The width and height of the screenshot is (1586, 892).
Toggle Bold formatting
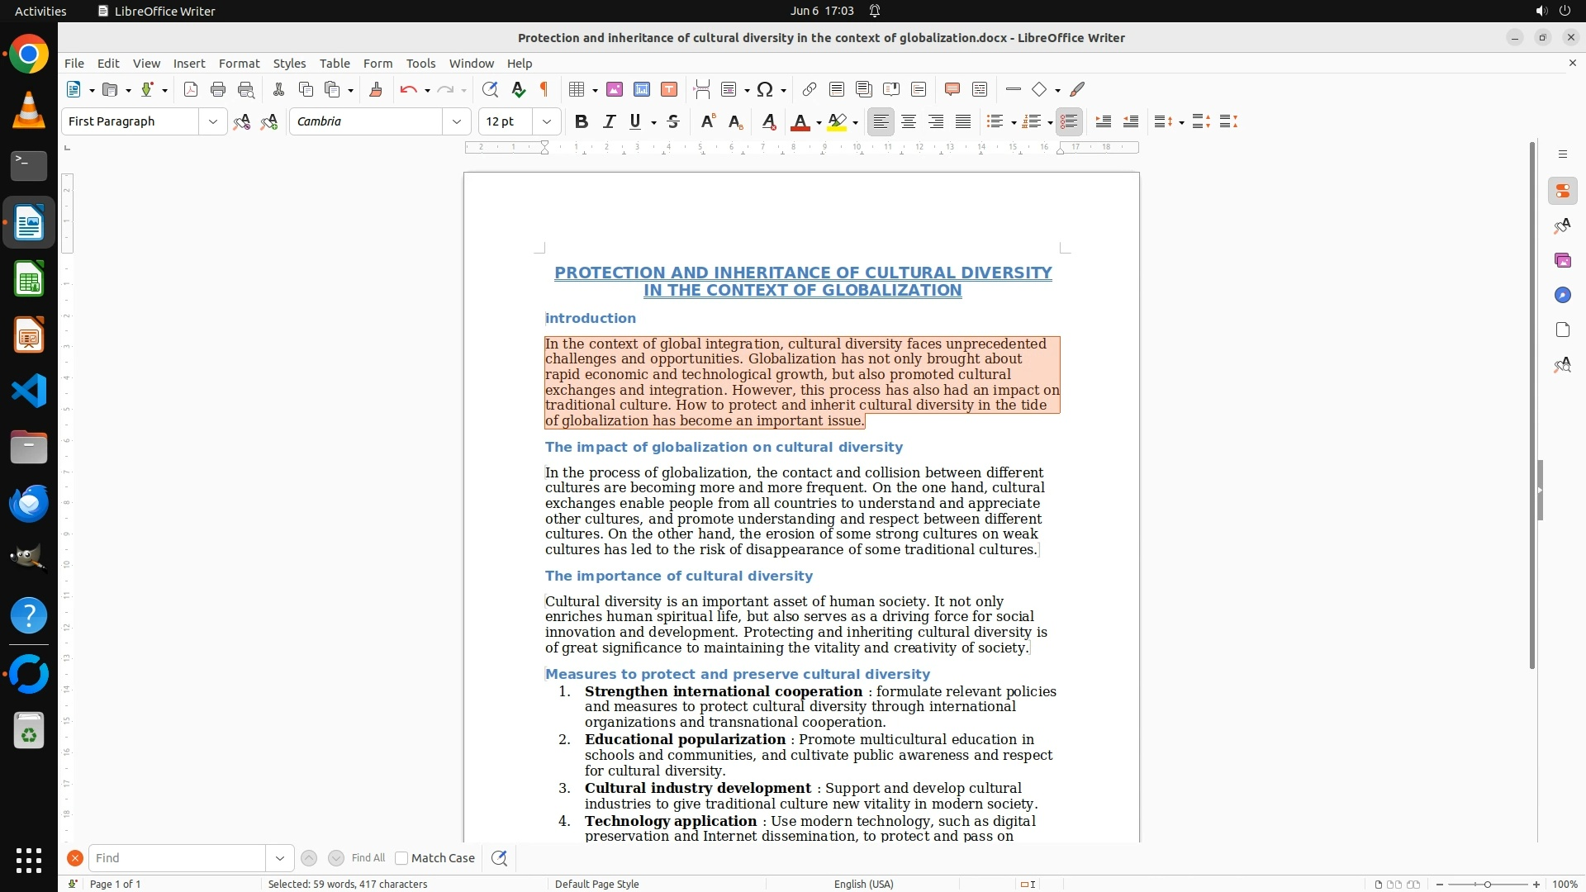click(x=582, y=121)
